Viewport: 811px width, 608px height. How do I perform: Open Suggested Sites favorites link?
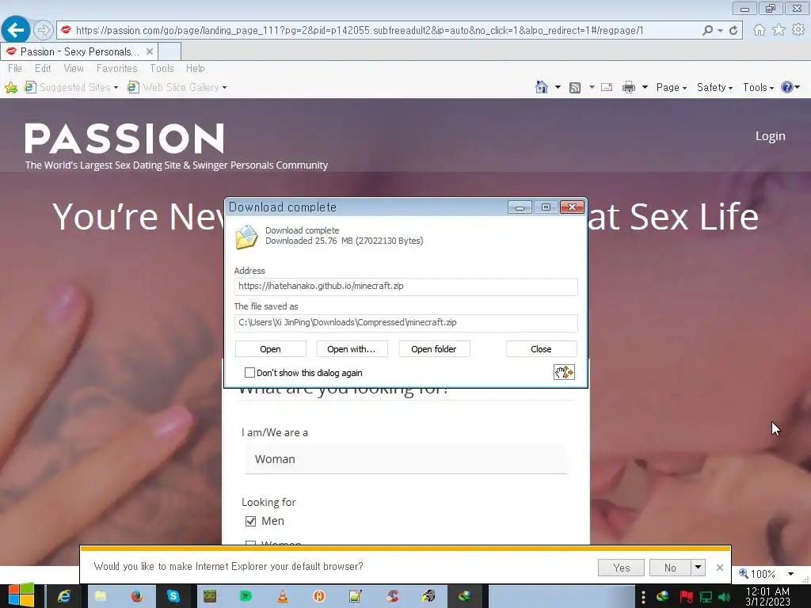[x=71, y=87]
